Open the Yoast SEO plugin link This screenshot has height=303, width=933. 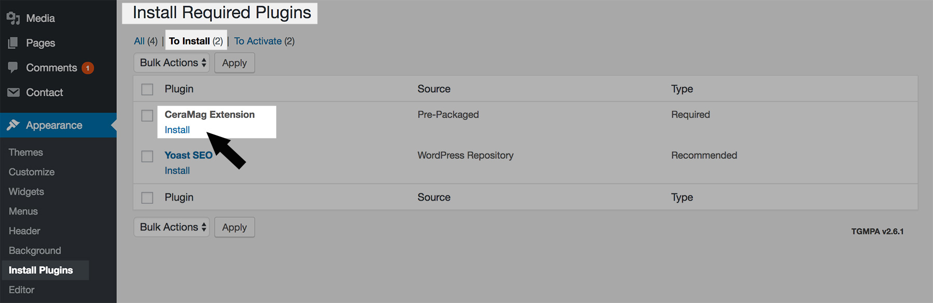[x=188, y=155]
